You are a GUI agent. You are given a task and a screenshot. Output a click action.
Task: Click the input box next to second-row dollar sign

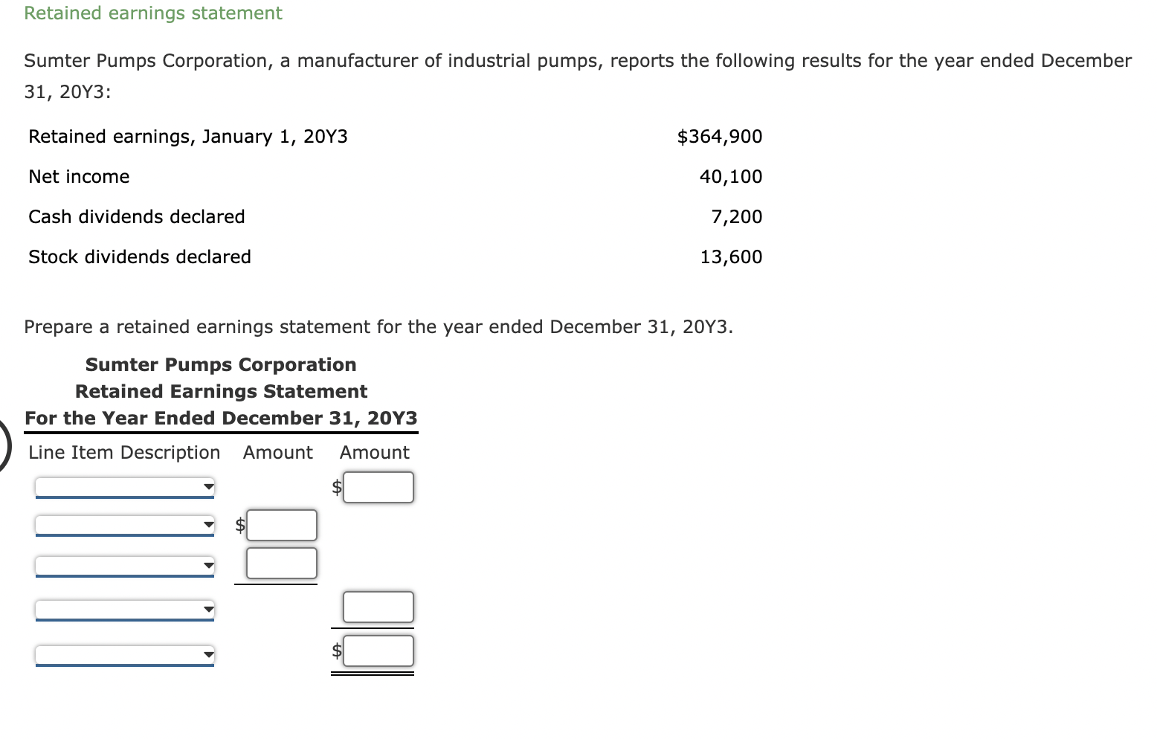coord(281,525)
